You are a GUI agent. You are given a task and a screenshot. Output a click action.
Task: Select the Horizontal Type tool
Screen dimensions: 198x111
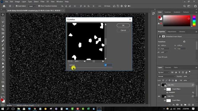tap(3, 75)
